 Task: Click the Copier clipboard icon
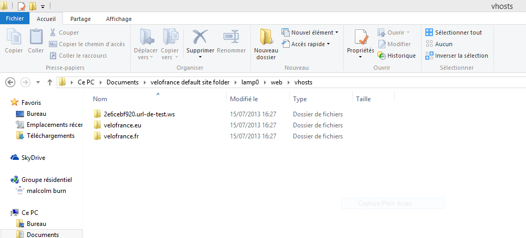coord(14,37)
